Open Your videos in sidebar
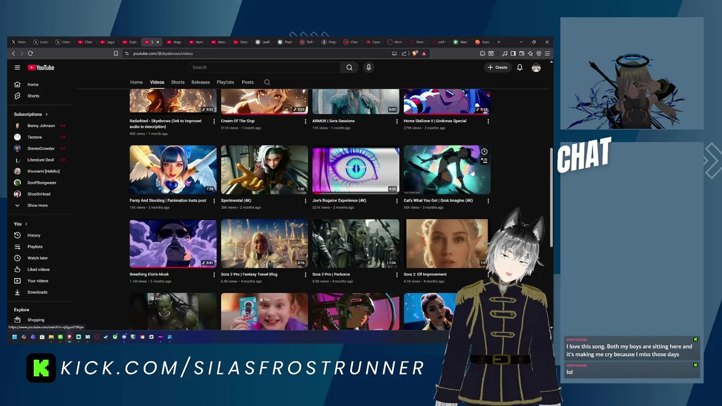Image resolution: width=722 pixels, height=406 pixels. point(38,281)
